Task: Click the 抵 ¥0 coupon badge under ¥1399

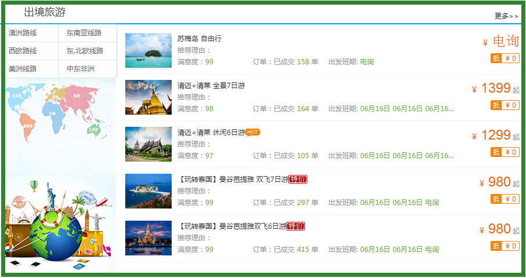Action: [505, 105]
